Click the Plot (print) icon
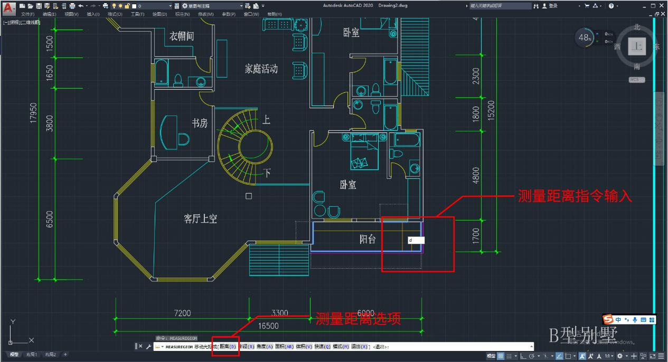 point(73,5)
